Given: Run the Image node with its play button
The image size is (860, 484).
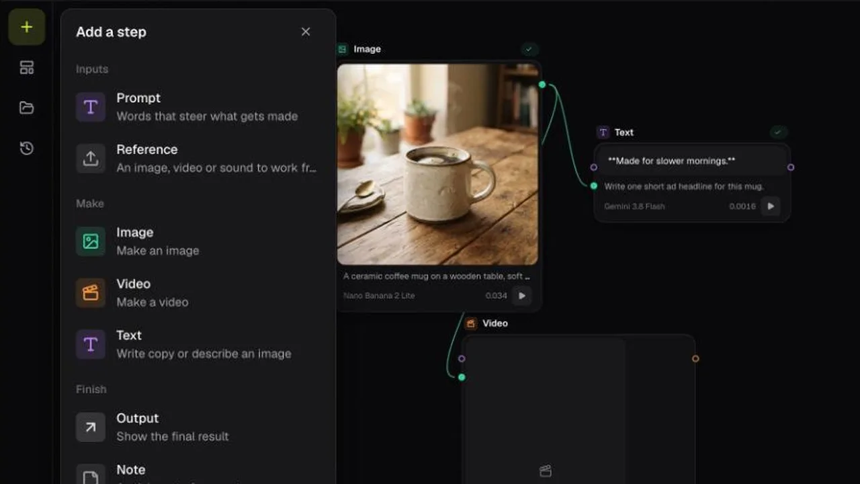Looking at the screenshot, I should 521,295.
